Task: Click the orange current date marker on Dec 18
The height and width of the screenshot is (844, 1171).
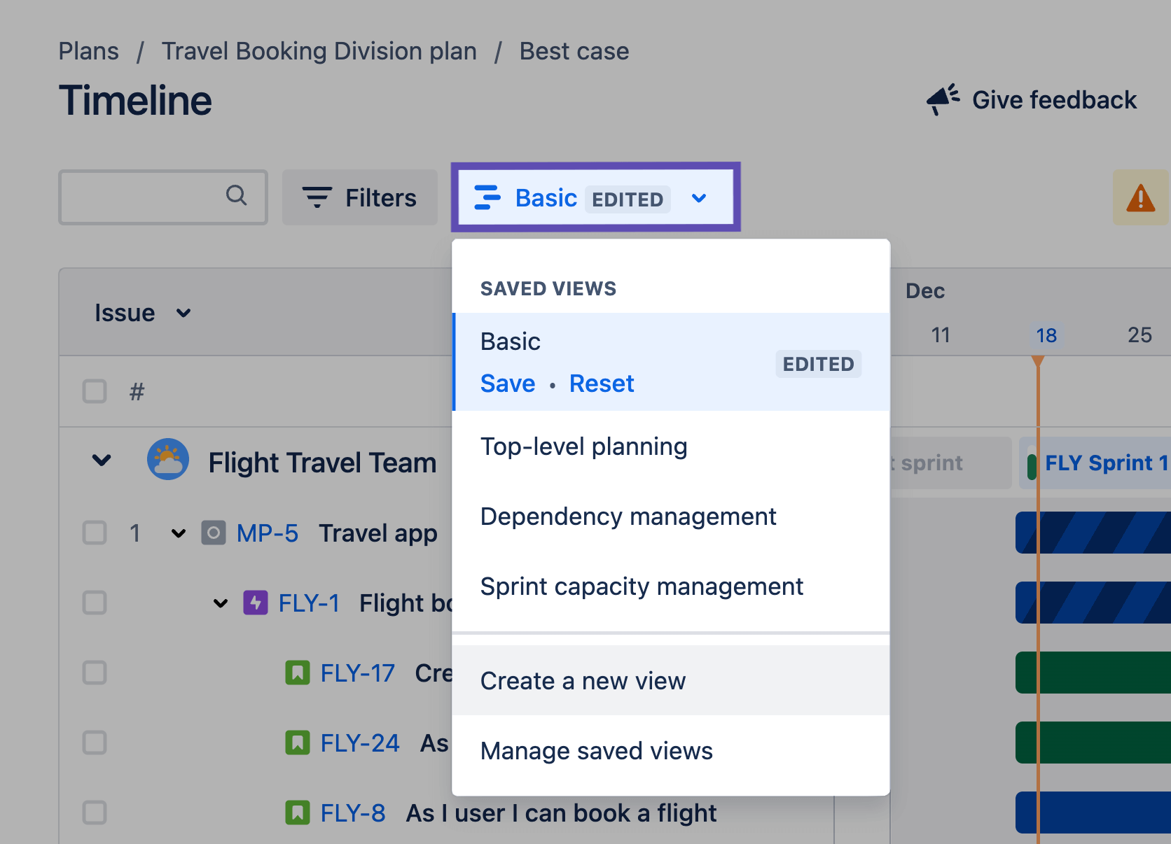Action: pos(1038,359)
